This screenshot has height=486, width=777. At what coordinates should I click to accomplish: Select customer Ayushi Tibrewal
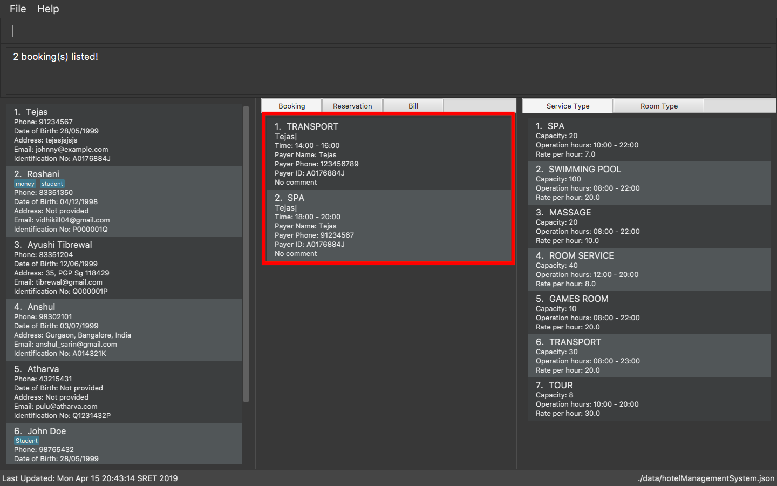pos(124,267)
